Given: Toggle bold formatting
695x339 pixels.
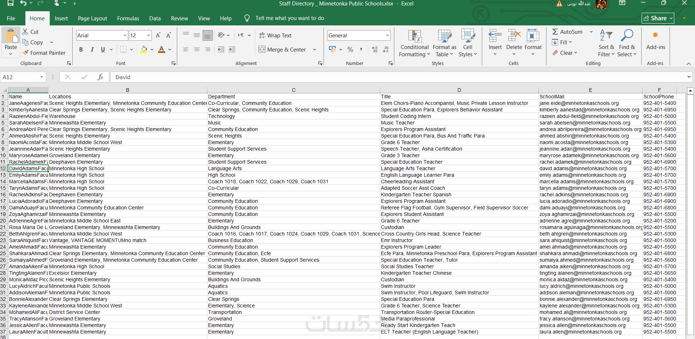Looking at the screenshot, I should 81,49.
